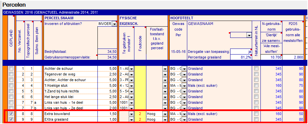Open gewascode MA dropdown for 't Hoekige stuk

pyautogui.click(x=184, y=86)
